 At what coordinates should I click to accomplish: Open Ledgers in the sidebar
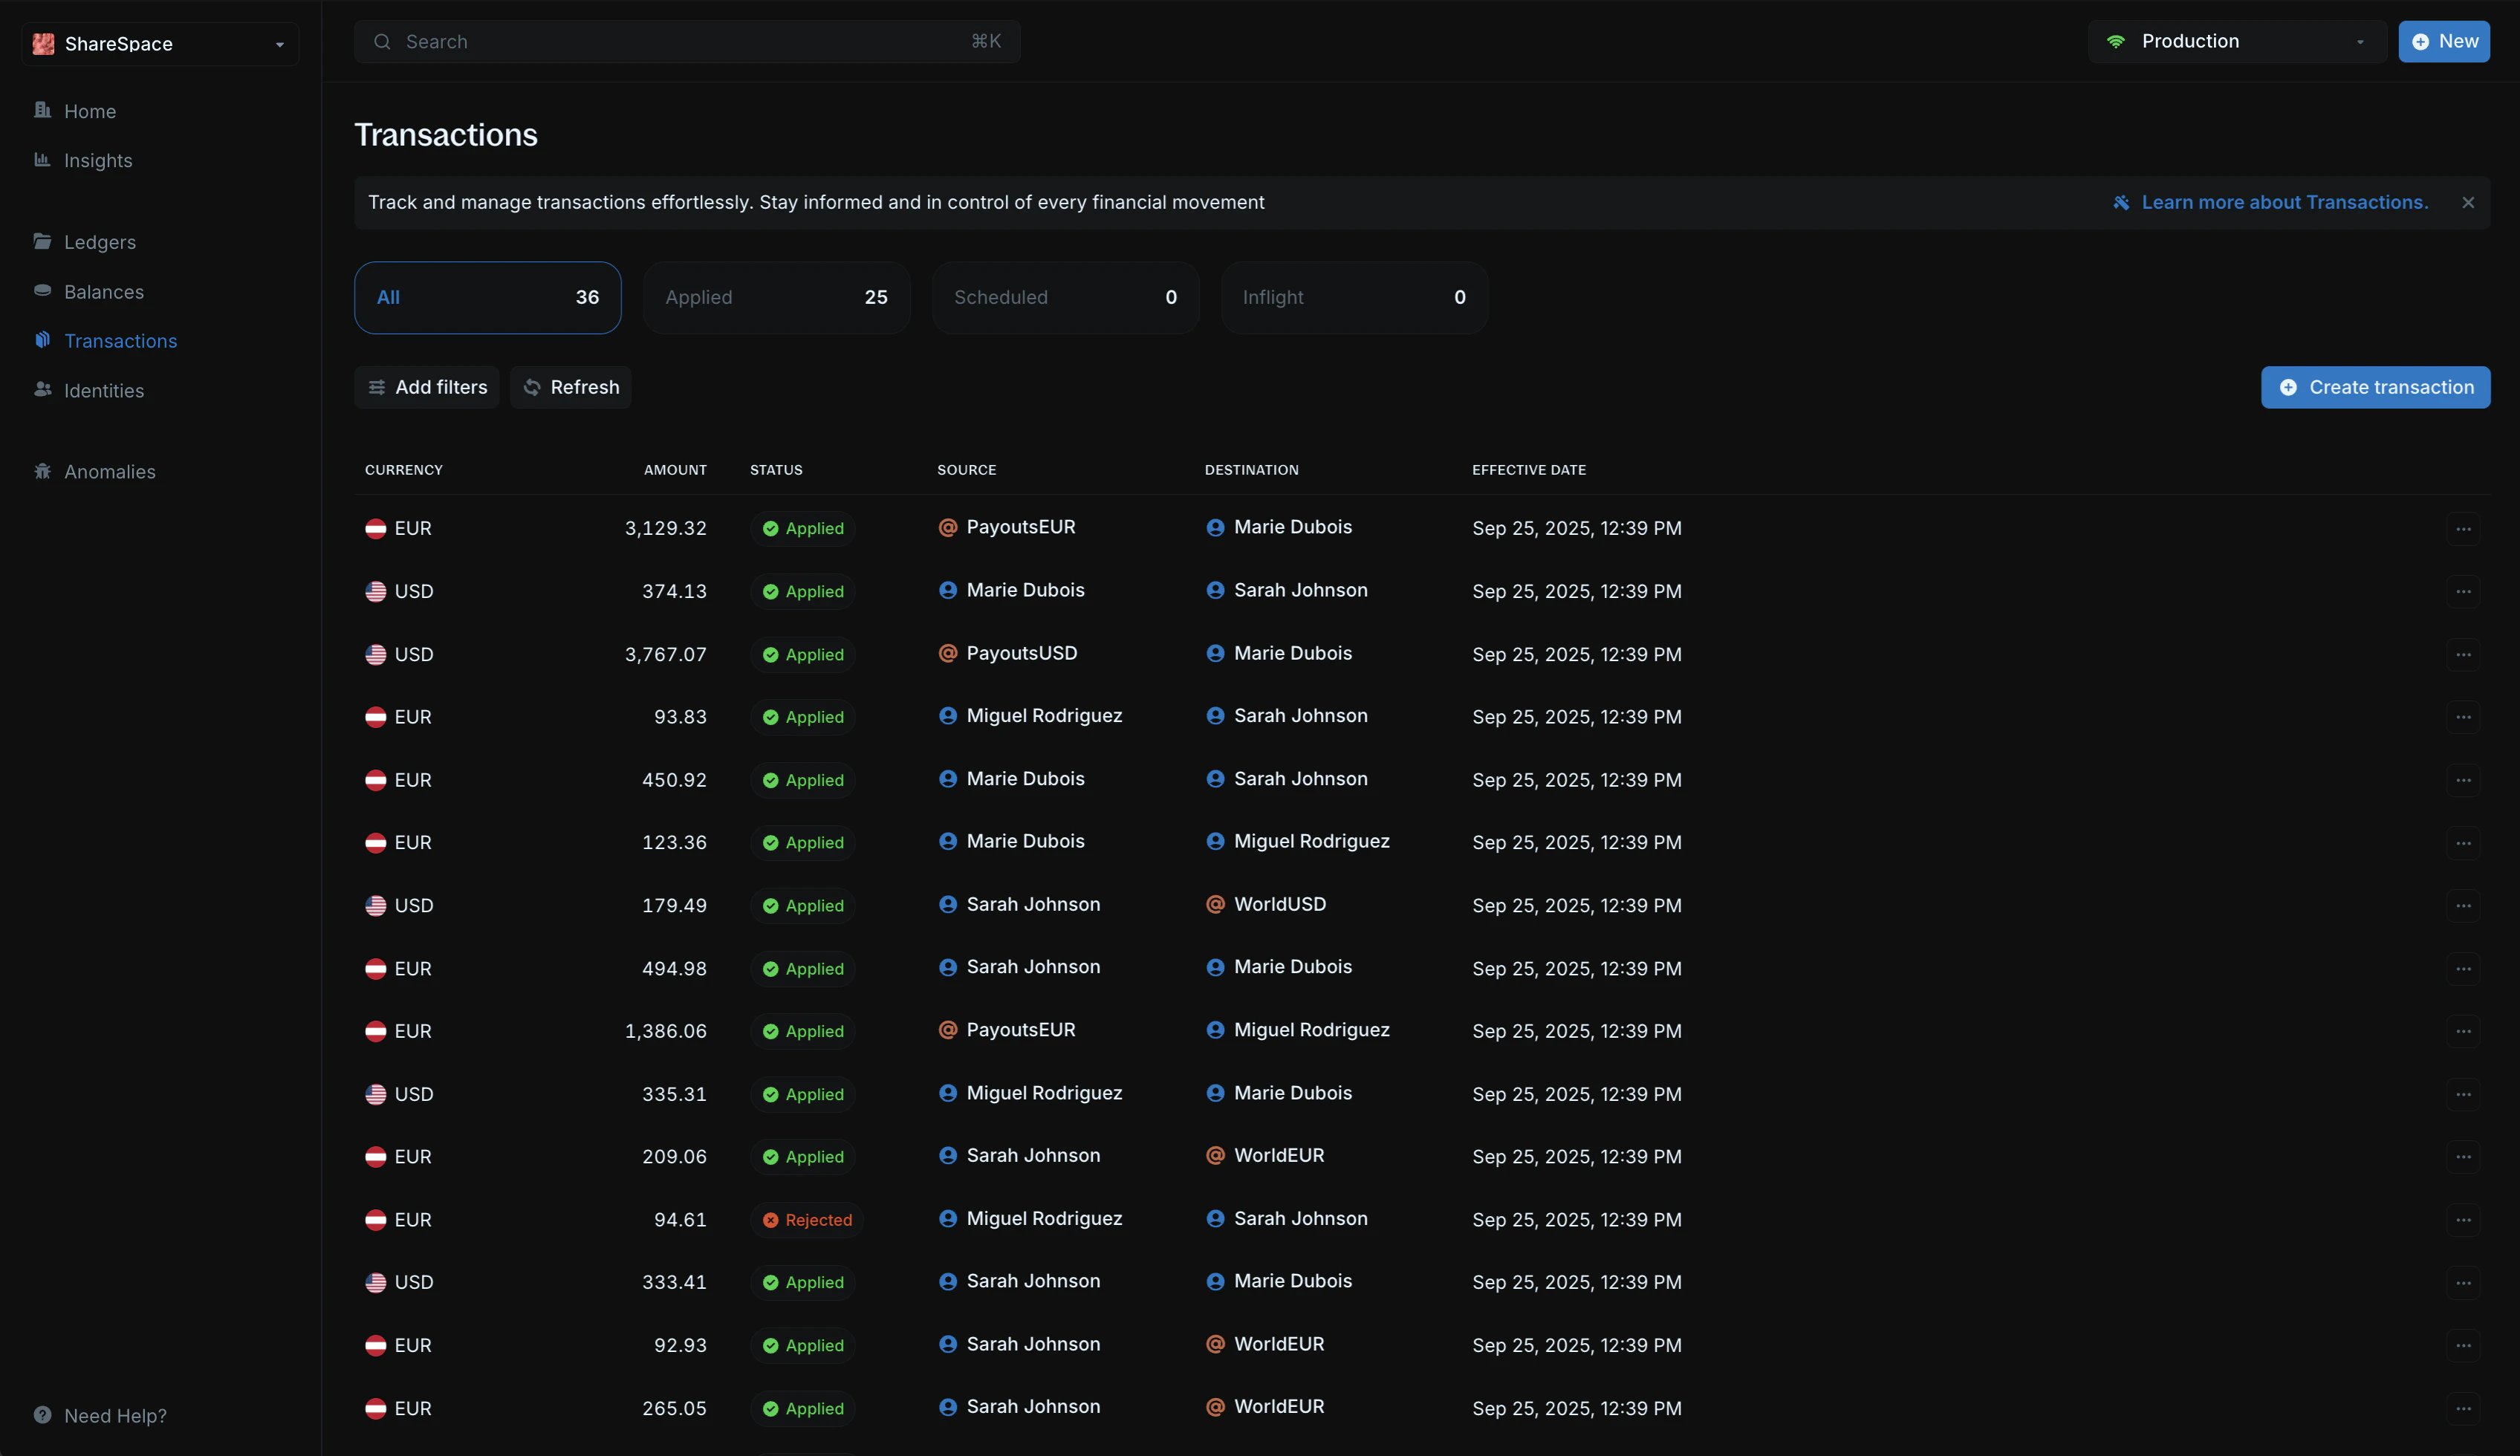point(99,242)
